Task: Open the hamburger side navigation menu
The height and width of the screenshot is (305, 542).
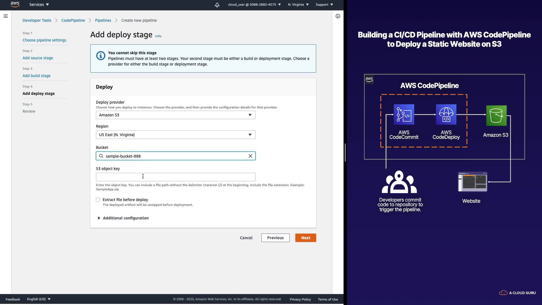Action: (x=6, y=16)
